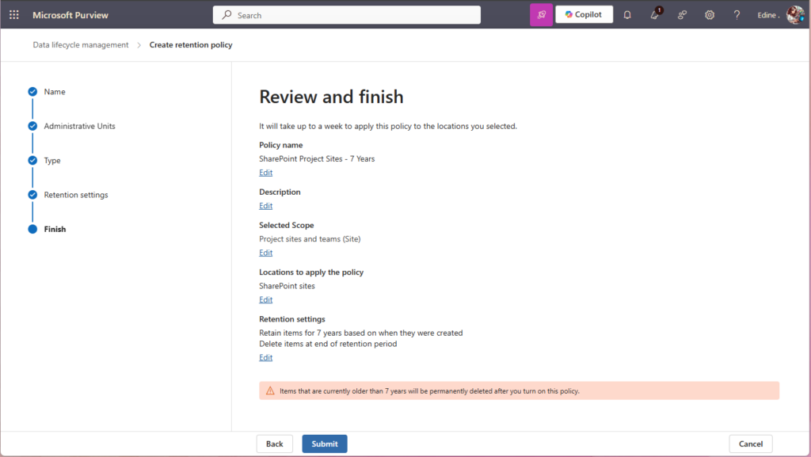Image resolution: width=811 pixels, height=457 pixels.
Task: Click the search magnifier icon
Action: coord(227,15)
